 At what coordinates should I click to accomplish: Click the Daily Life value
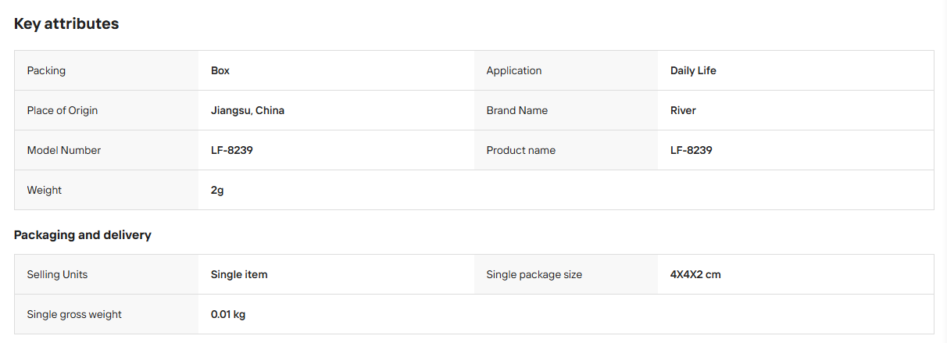(693, 70)
